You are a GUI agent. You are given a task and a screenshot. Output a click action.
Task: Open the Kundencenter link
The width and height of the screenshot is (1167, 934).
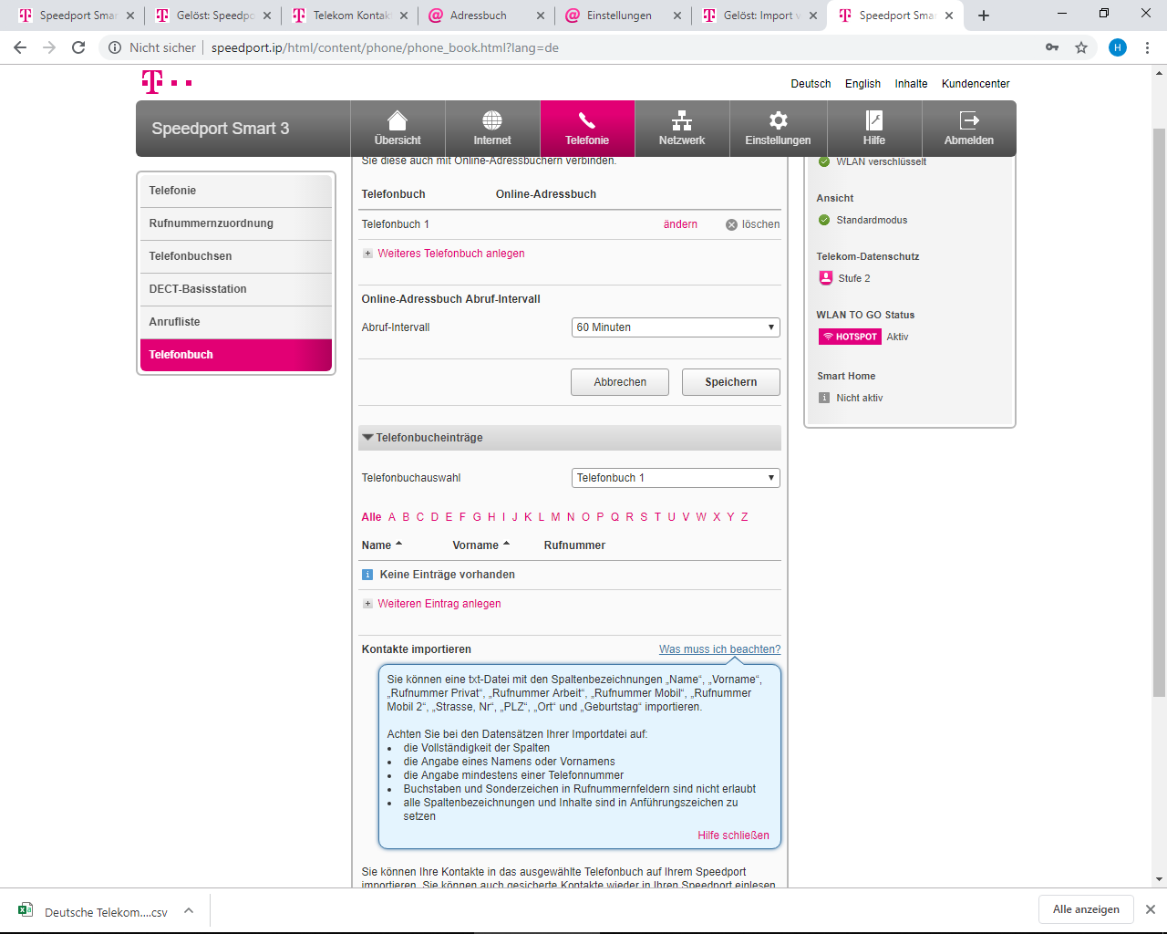click(976, 84)
